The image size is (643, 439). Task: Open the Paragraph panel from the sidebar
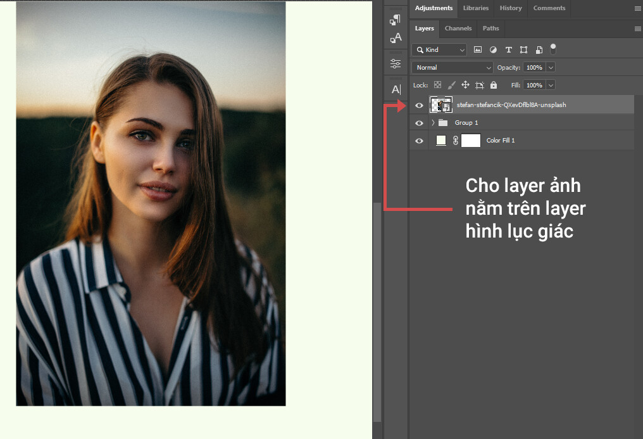[x=396, y=19]
